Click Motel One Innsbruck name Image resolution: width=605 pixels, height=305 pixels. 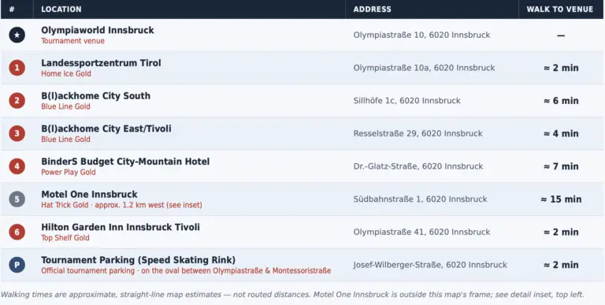(x=89, y=194)
